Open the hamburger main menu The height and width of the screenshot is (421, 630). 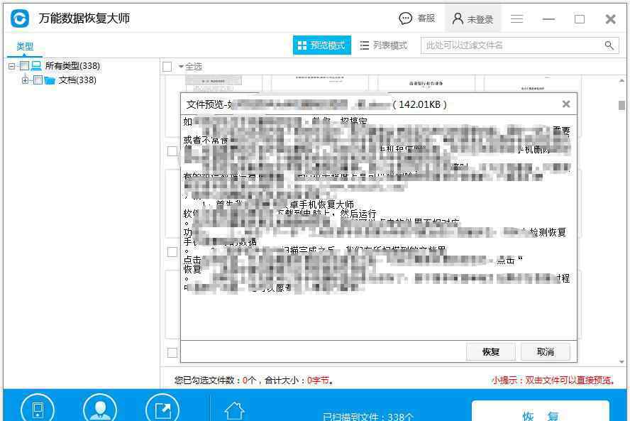click(x=516, y=19)
